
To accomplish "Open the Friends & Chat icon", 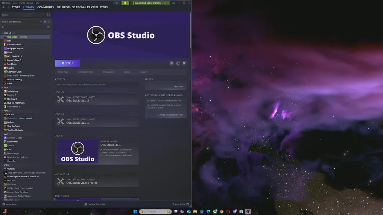I will point(188,204).
